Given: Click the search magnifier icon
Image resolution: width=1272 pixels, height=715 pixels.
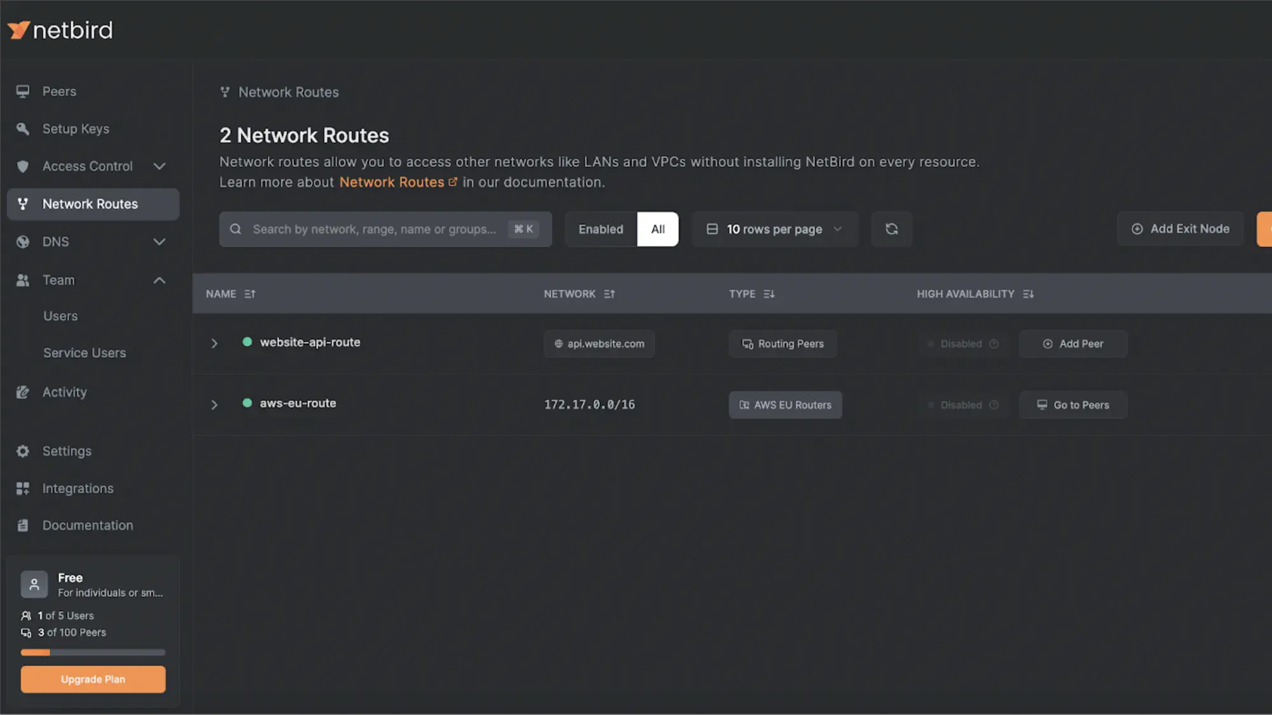Looking at the screenshot, I should coord(235,229).
